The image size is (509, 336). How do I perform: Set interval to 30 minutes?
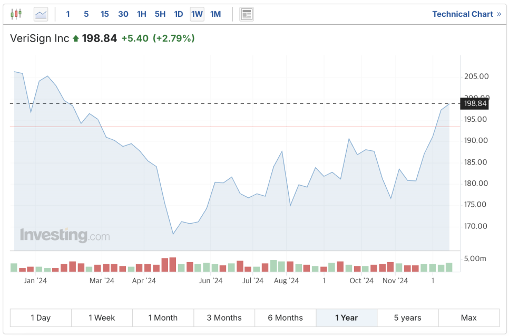123,14
